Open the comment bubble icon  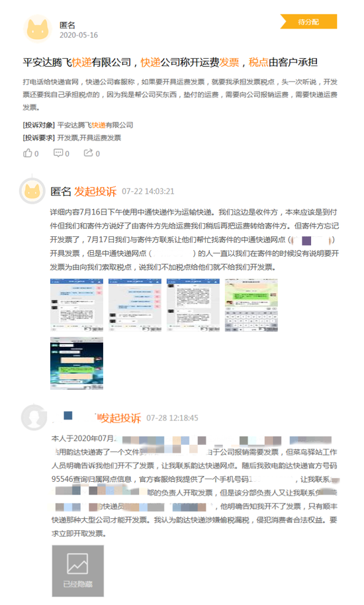pyautogui.click(x=58, y=153)
